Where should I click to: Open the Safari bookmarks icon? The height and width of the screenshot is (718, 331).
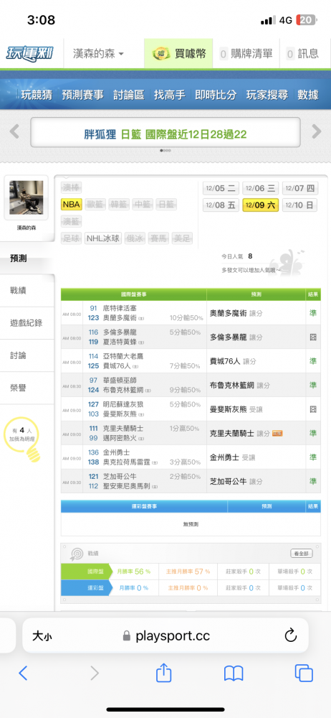coord(233,673)
